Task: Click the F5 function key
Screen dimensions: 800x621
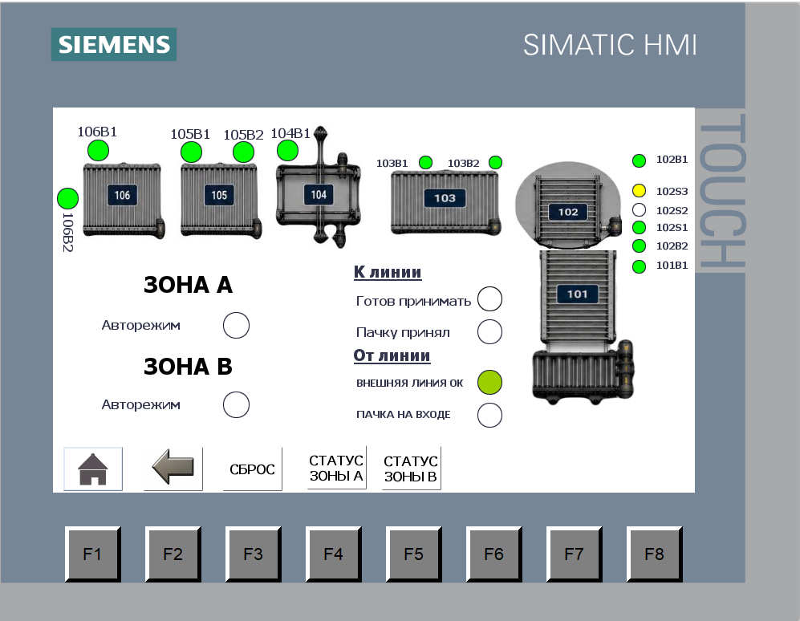Action: pyautogui.click(x=414, y=554)
